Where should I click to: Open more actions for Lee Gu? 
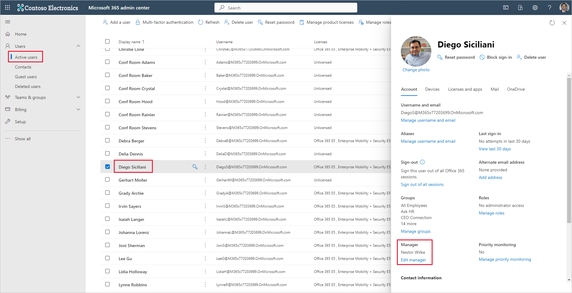pyautogui.click(x=205, y=258)
